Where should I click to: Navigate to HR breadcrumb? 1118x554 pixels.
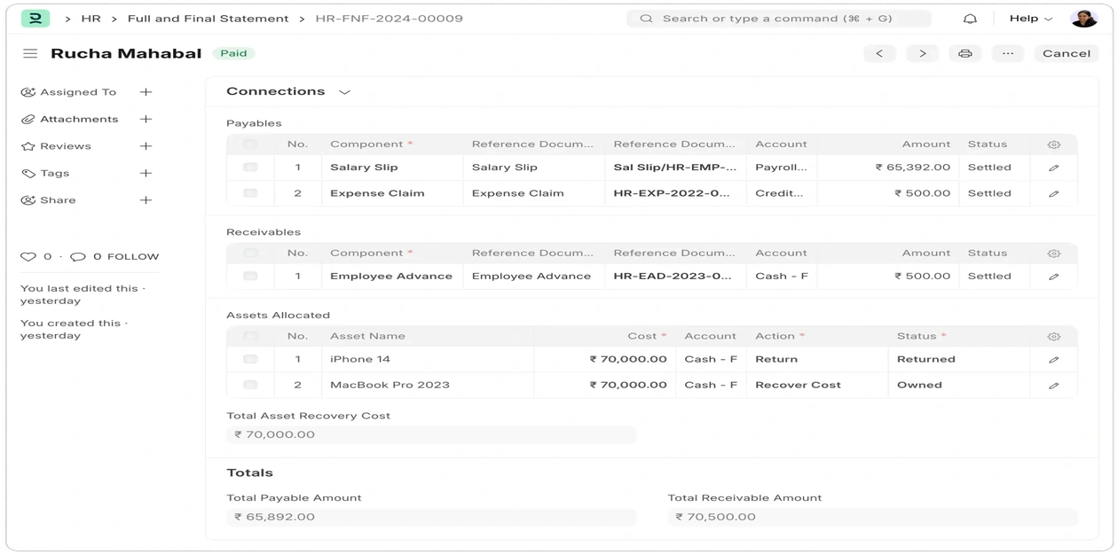pos(91,19)
